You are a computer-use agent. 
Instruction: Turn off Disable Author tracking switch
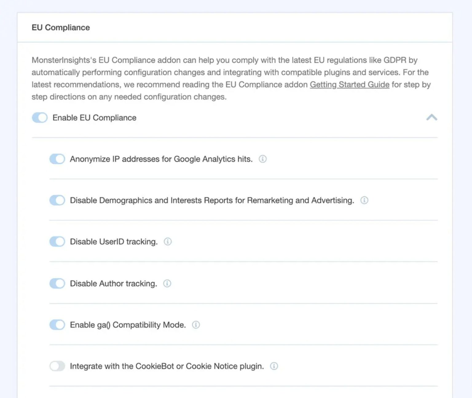pos(57,283)
